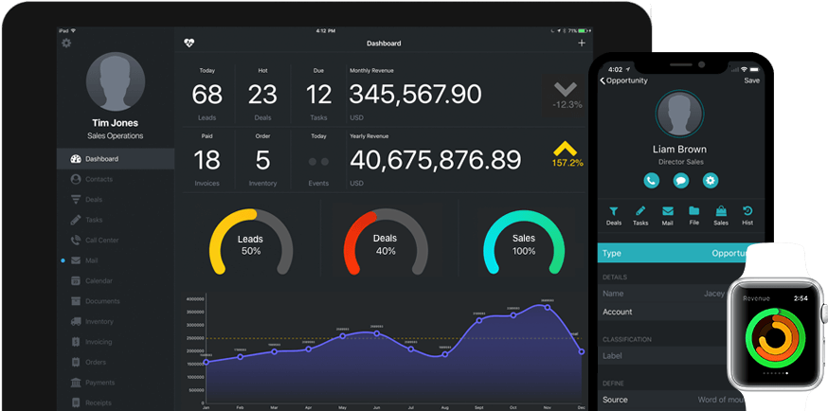828x411 pixels.
Task: Tap the Today Events tile
Action: [318, 159]
